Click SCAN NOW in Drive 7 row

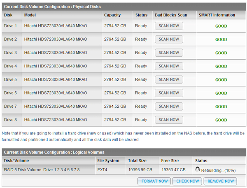pos(169,107)
